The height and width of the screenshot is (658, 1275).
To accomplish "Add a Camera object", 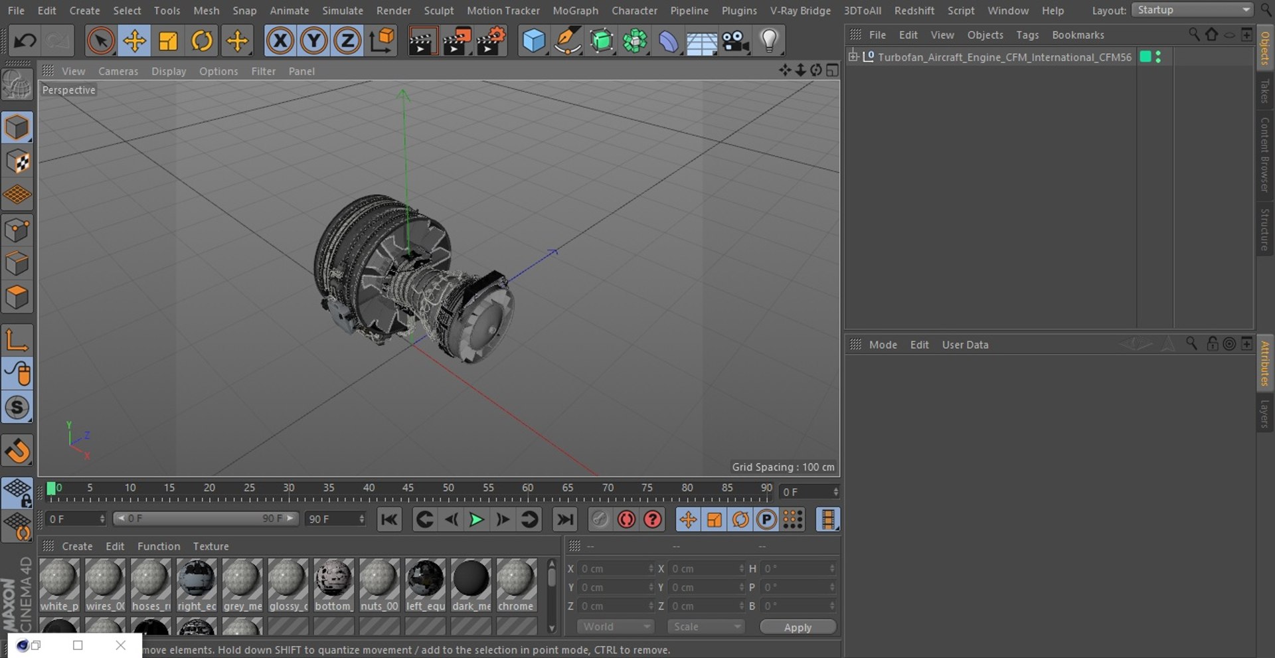I will pos(736,41).
